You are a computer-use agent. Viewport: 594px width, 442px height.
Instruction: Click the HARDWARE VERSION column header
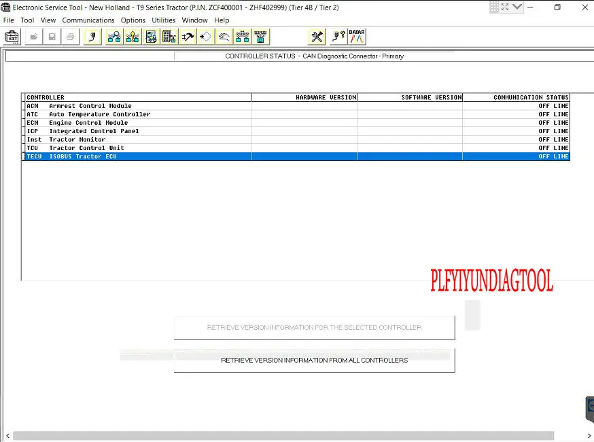(304, 98)
